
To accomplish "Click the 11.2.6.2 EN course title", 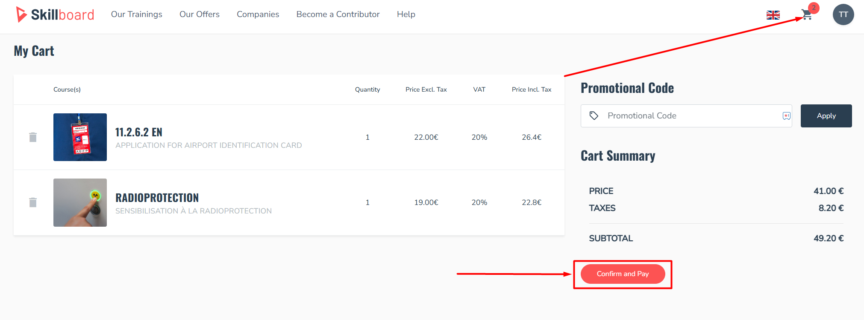I will 139,133.
